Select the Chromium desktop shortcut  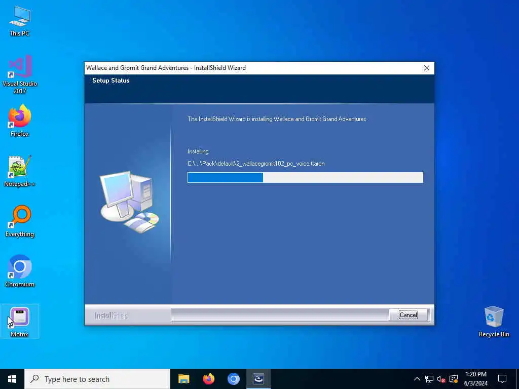pos(20,271)
